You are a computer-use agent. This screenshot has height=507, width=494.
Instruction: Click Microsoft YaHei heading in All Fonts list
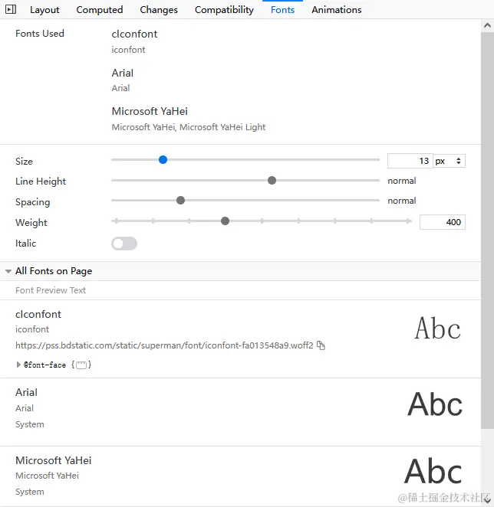click(x=54, y=460)
